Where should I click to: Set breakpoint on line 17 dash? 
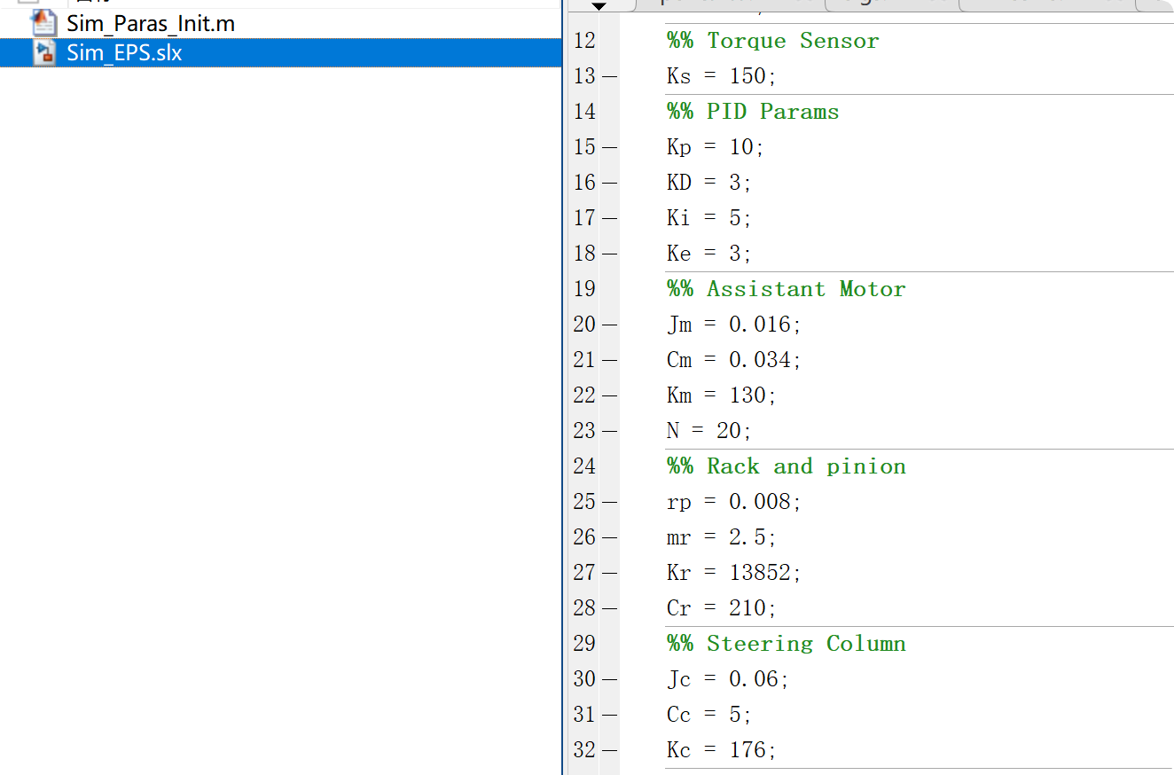point(609,218)
